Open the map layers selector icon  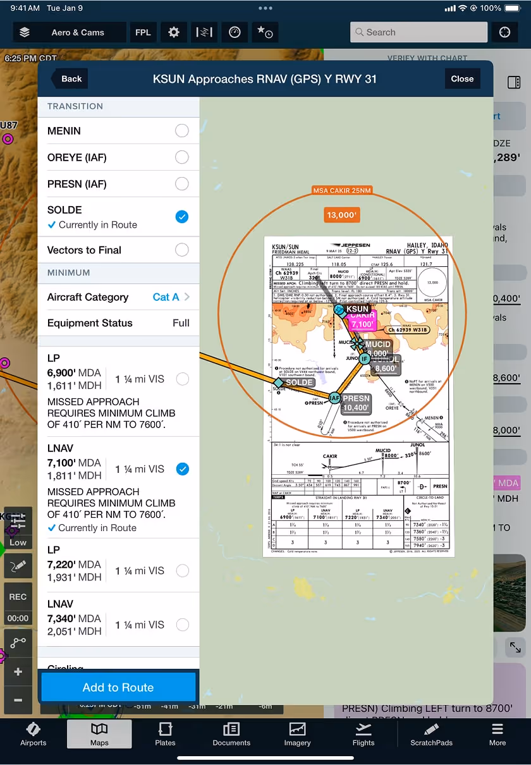tap(25, 32)
